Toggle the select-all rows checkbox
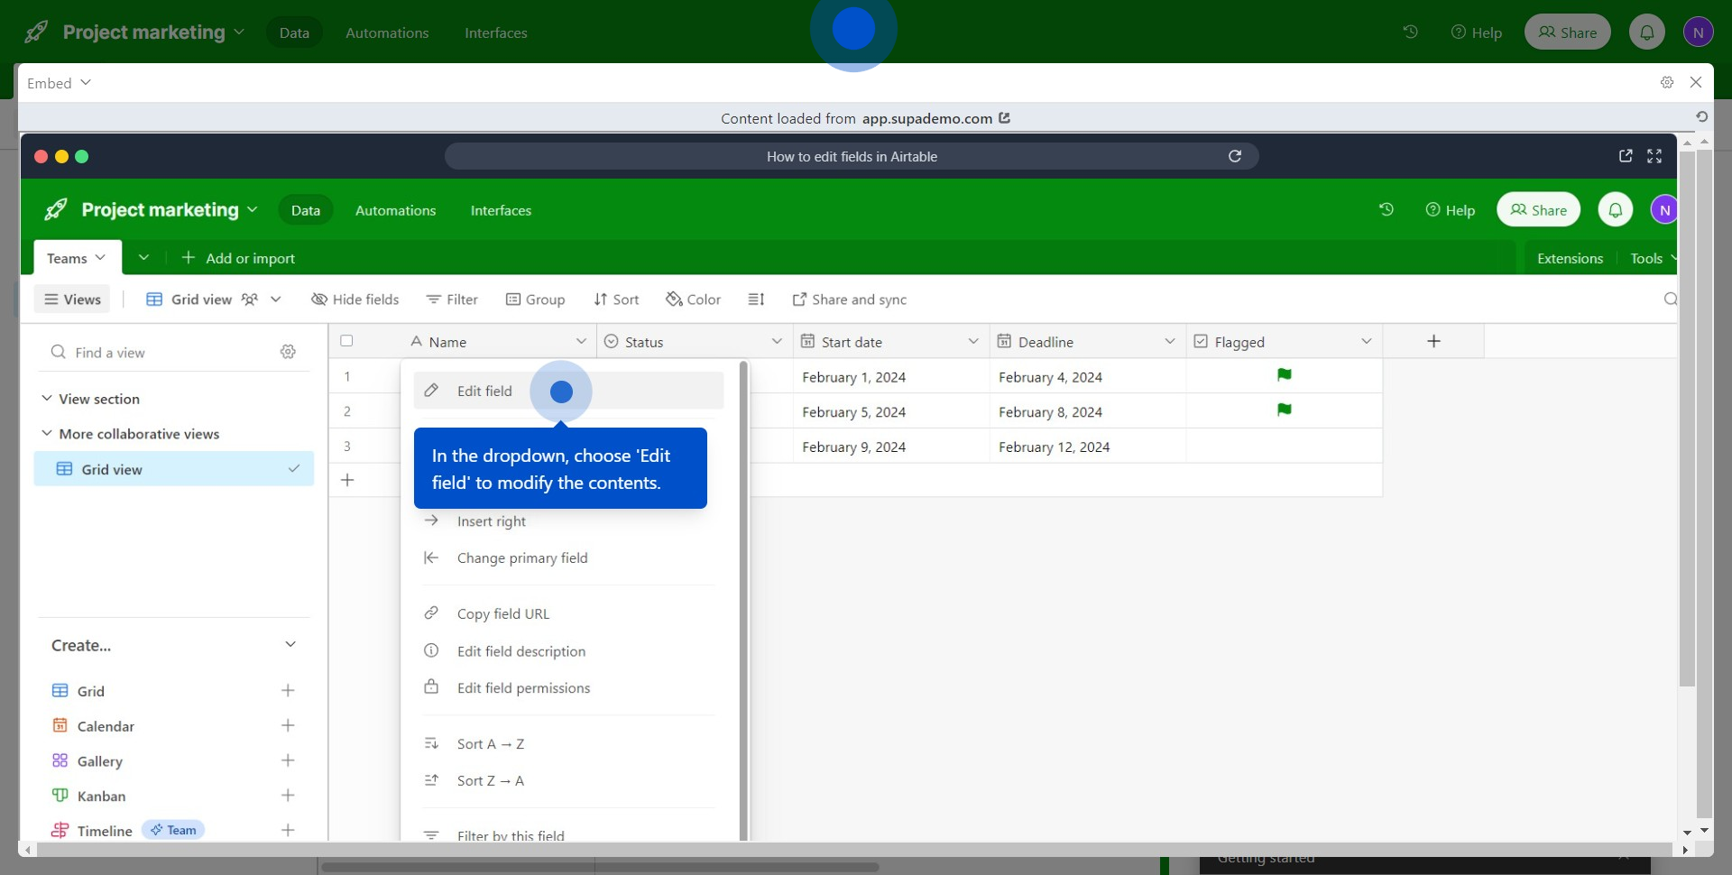This screenshot has height=875, width=1732. coord(346,341)
